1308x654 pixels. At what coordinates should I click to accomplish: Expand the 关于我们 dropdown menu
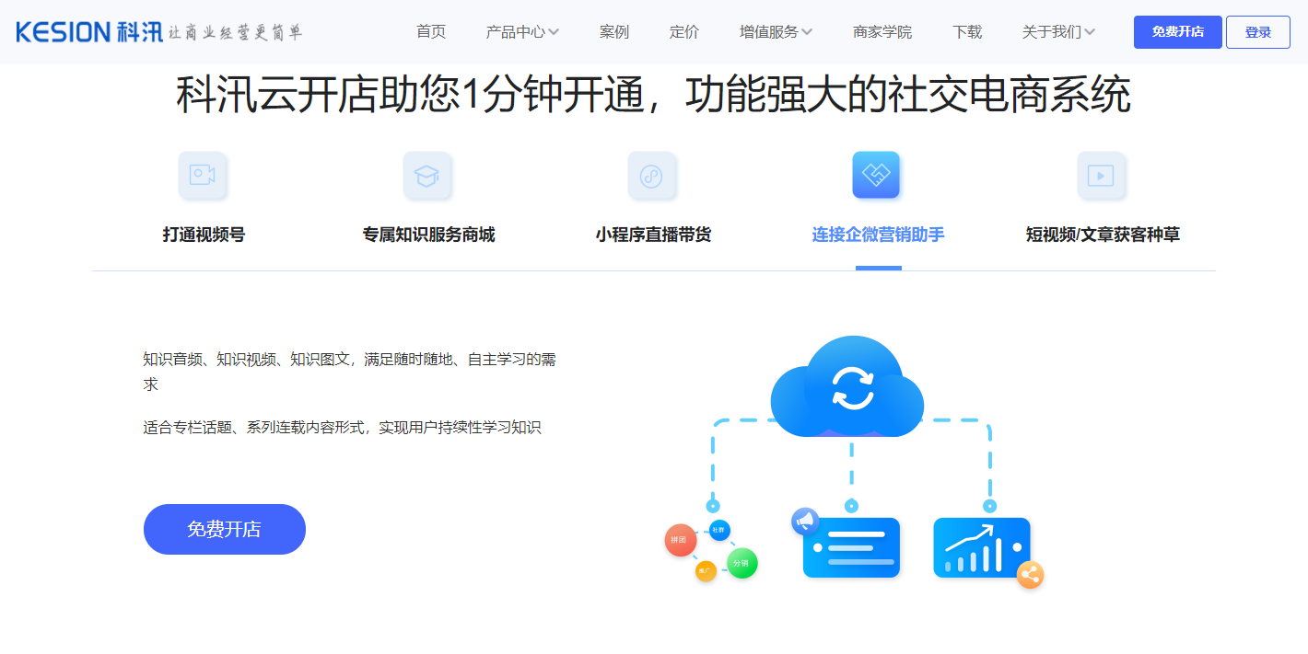click(x=1058, y=32)
